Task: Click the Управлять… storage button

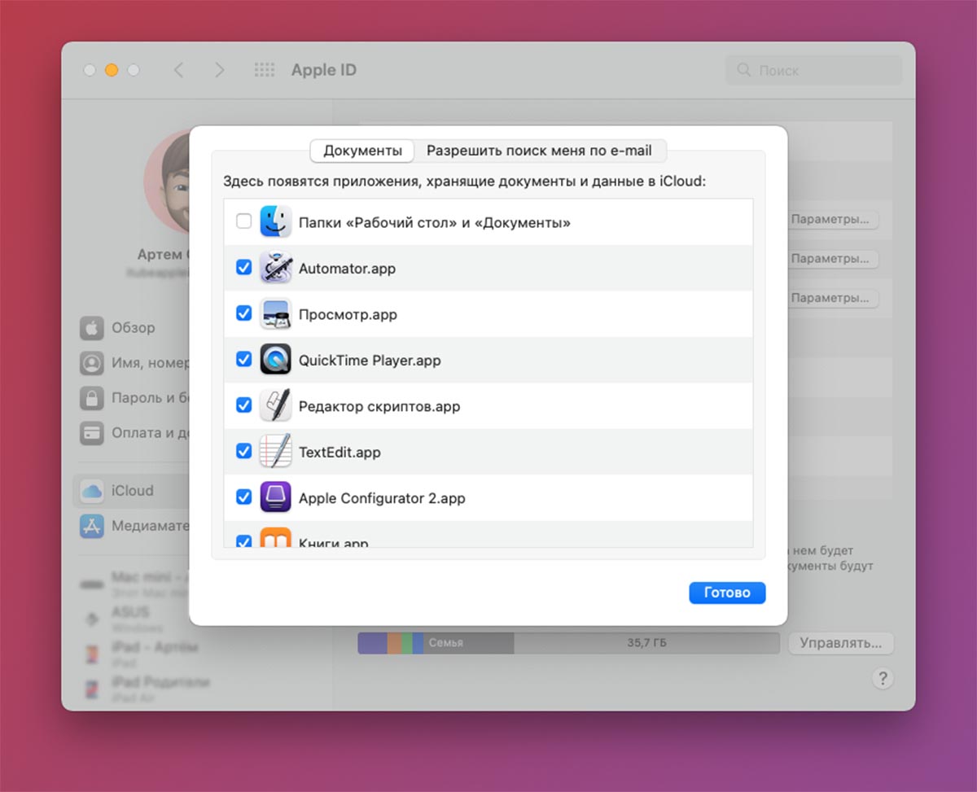Action: (840, 643)
